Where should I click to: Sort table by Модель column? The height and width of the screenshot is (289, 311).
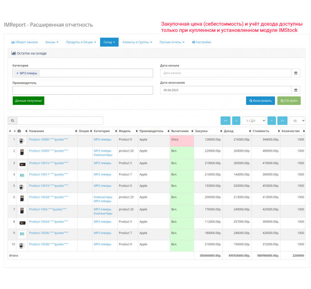tap(128, 131)
